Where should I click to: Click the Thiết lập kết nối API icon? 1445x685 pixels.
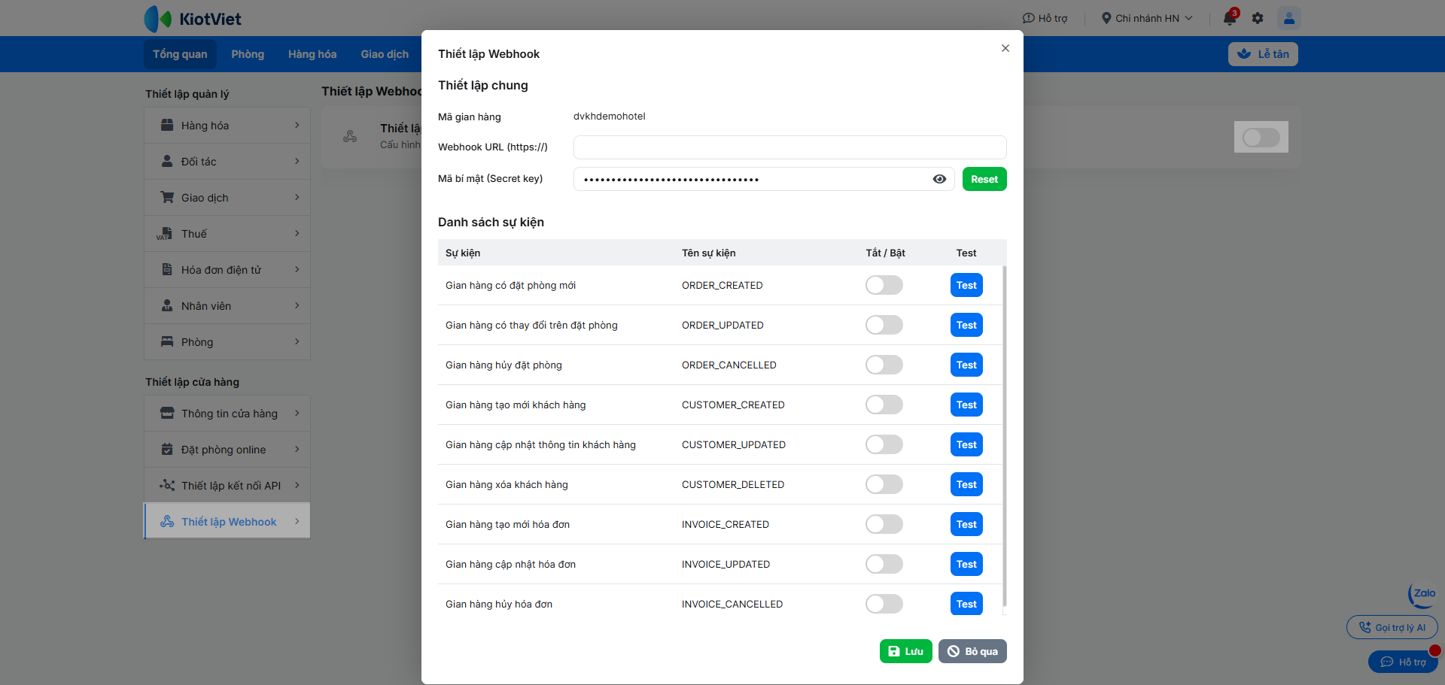(x=167, y=485)
